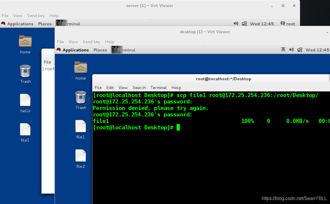The width and height of the screenshot is (330, 204).
Task: Open Terminal menu in root@localhost terminal
Action: click(158, 88)
